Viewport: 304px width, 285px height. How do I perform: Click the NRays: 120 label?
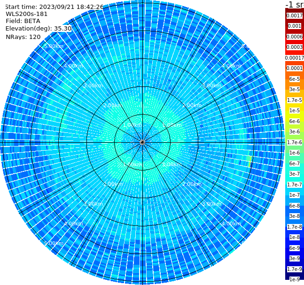(x=23, y=37)
